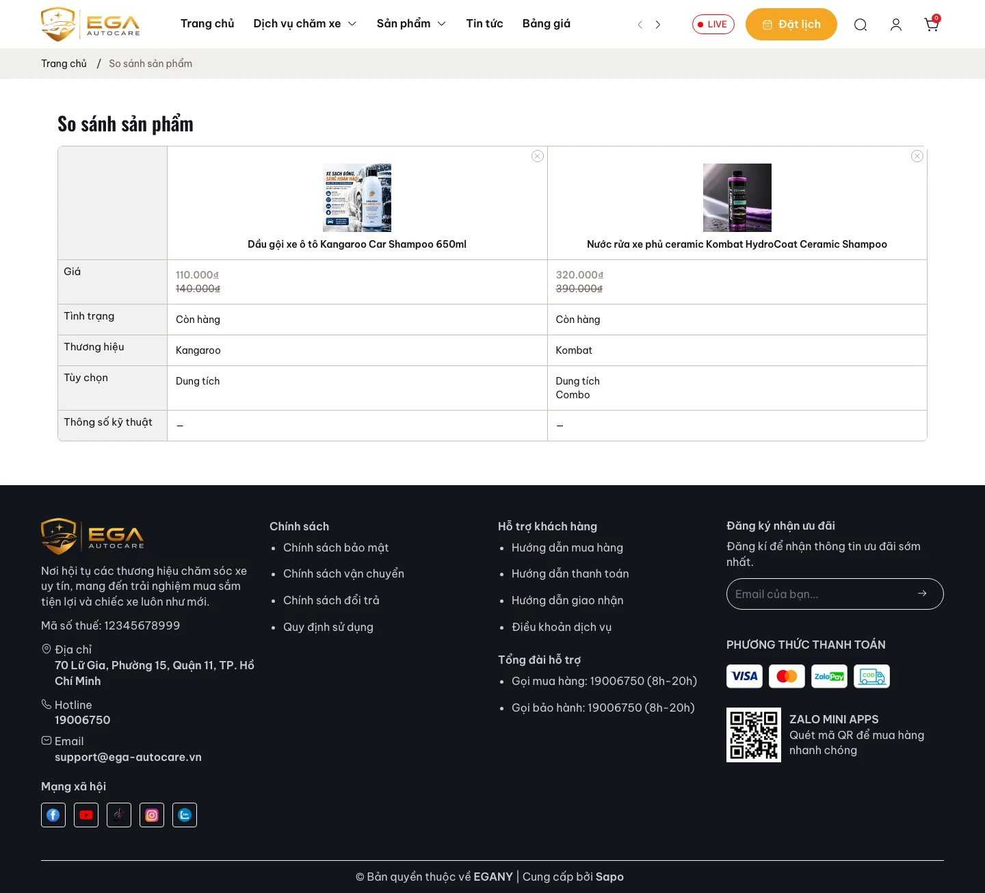Viewport: 985px width, 893px height.
Task: Open Hướng dẫn thanh toán link
Action: click(570, 573)
